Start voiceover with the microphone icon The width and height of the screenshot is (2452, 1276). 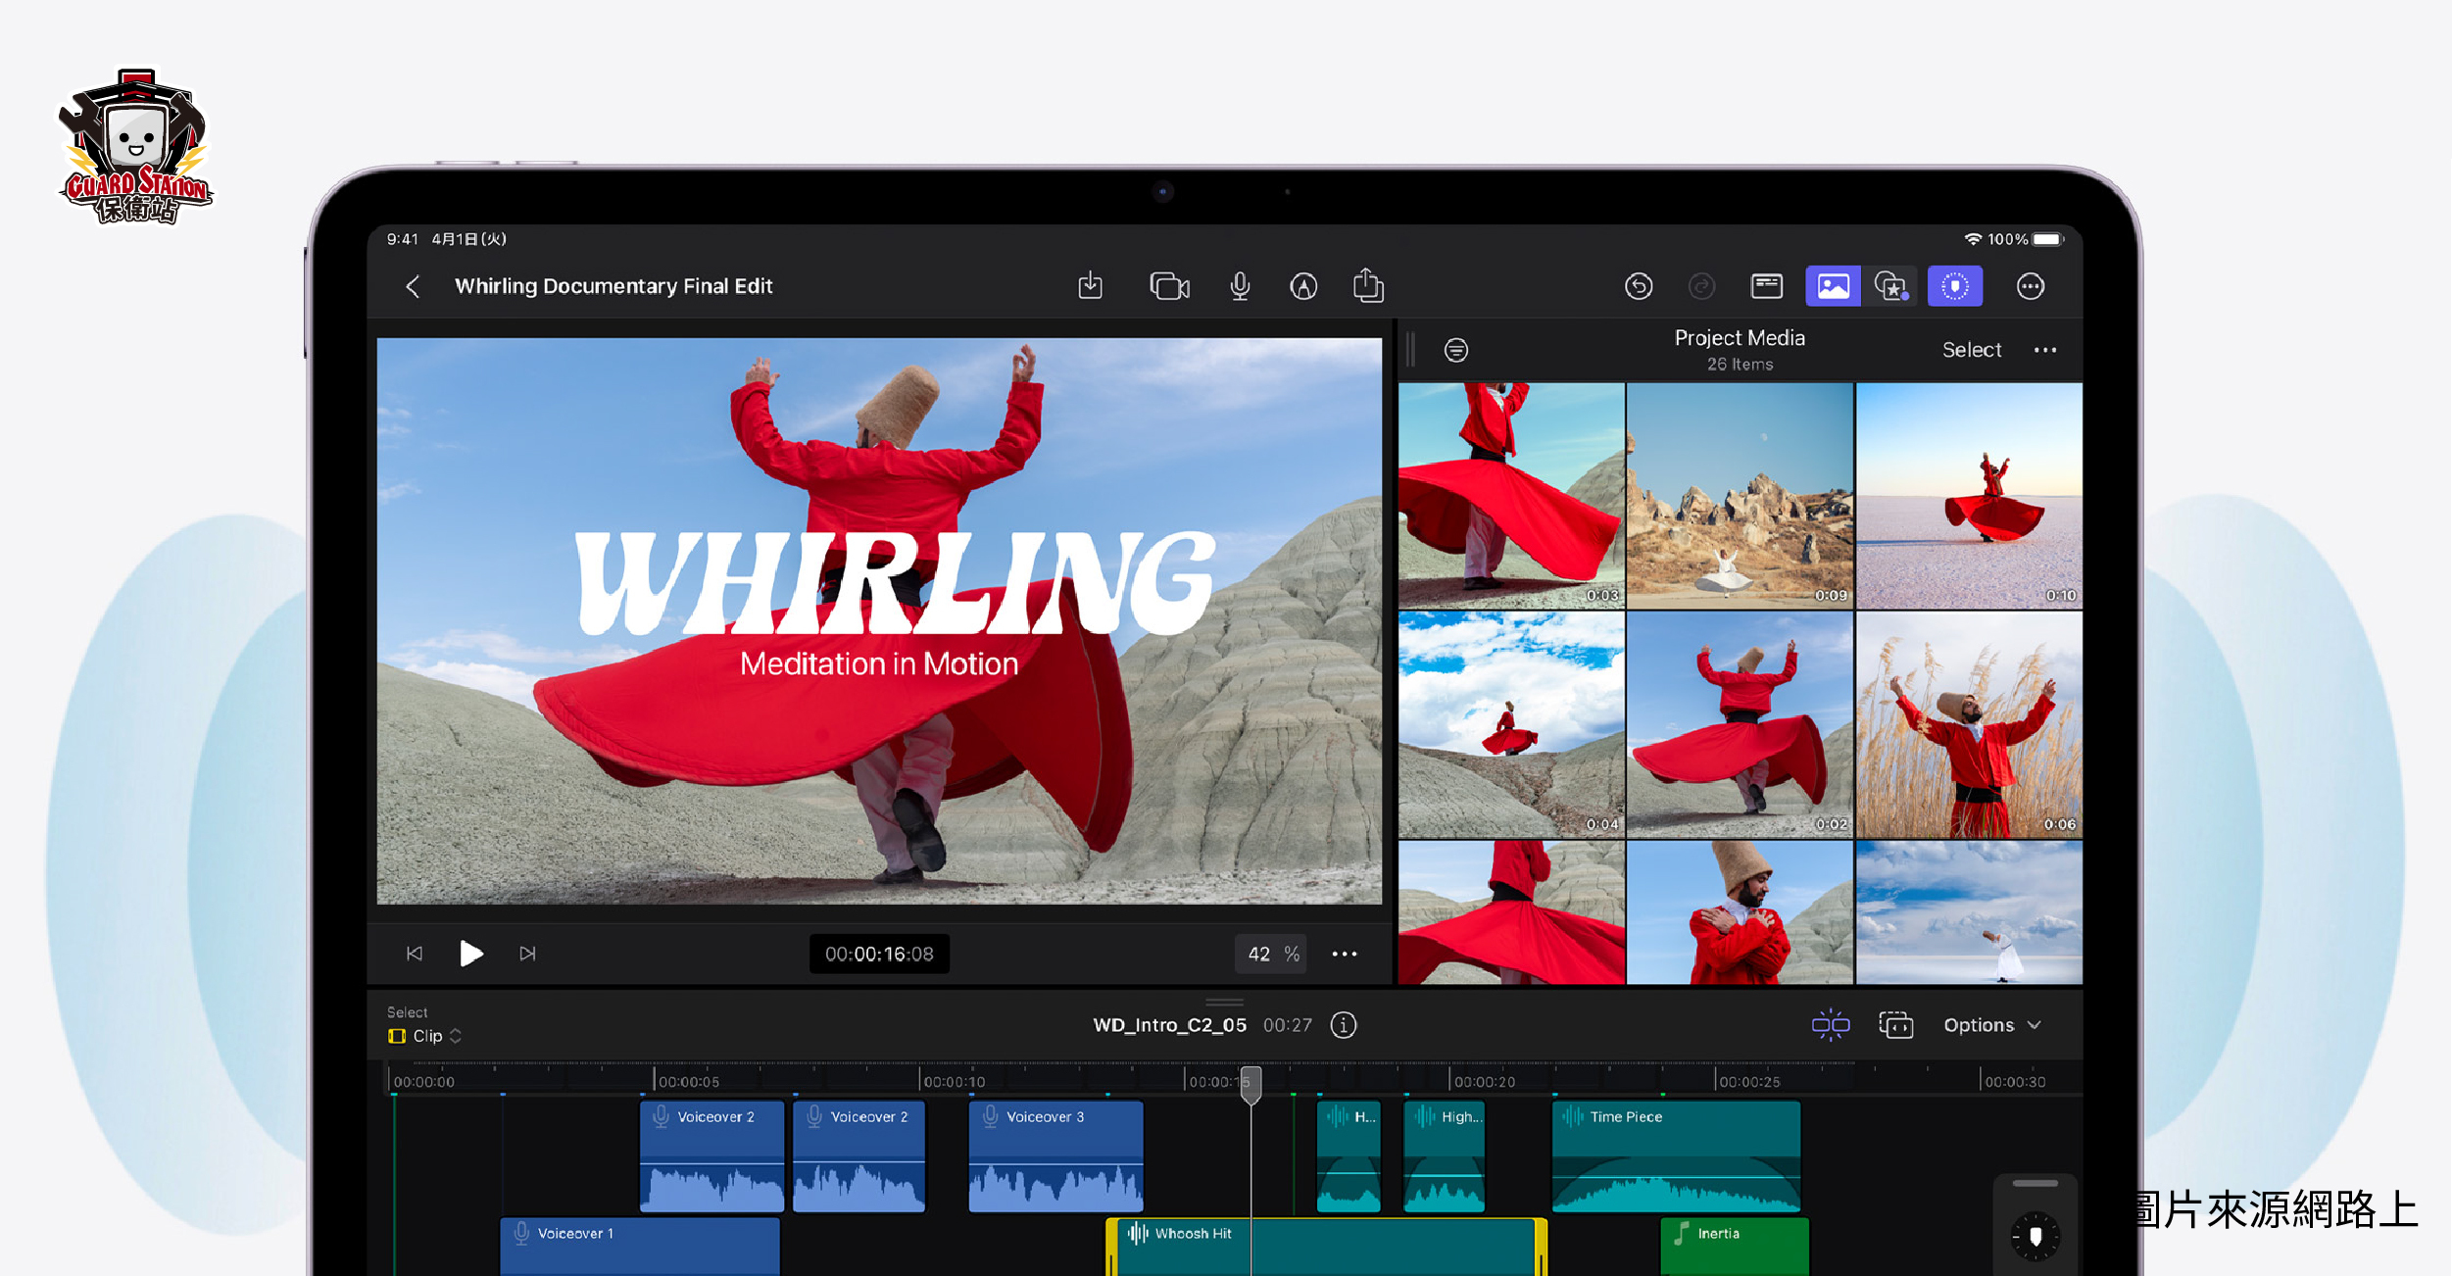coord(1240,286)
